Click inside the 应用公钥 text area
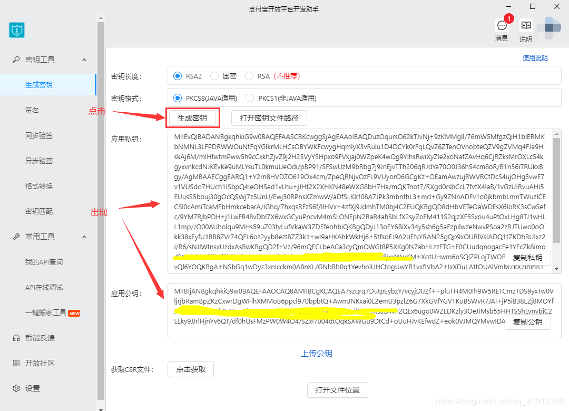This screenshot has height=411, width=569. pos(365,311)
